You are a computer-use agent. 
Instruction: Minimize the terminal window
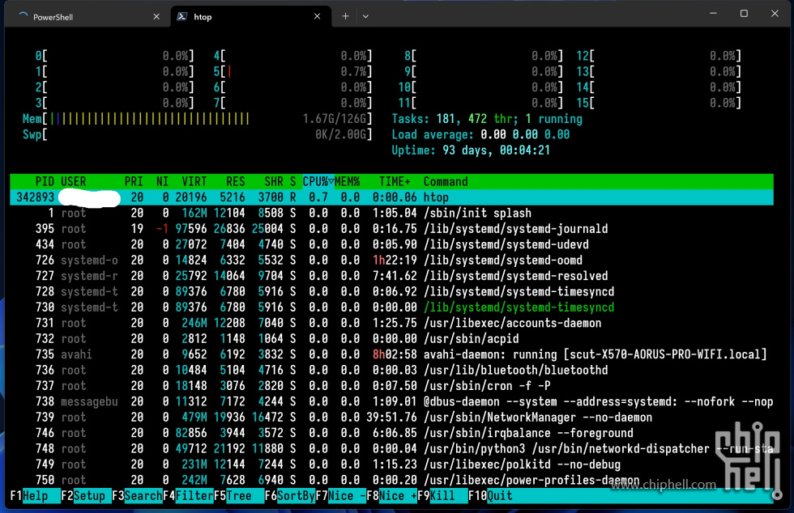point(713,14)
